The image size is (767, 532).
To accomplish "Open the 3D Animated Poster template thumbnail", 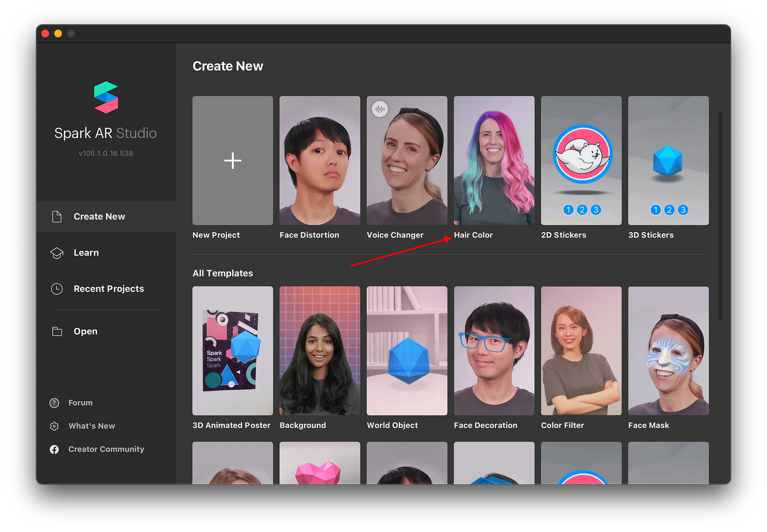I will click(232, 351).
